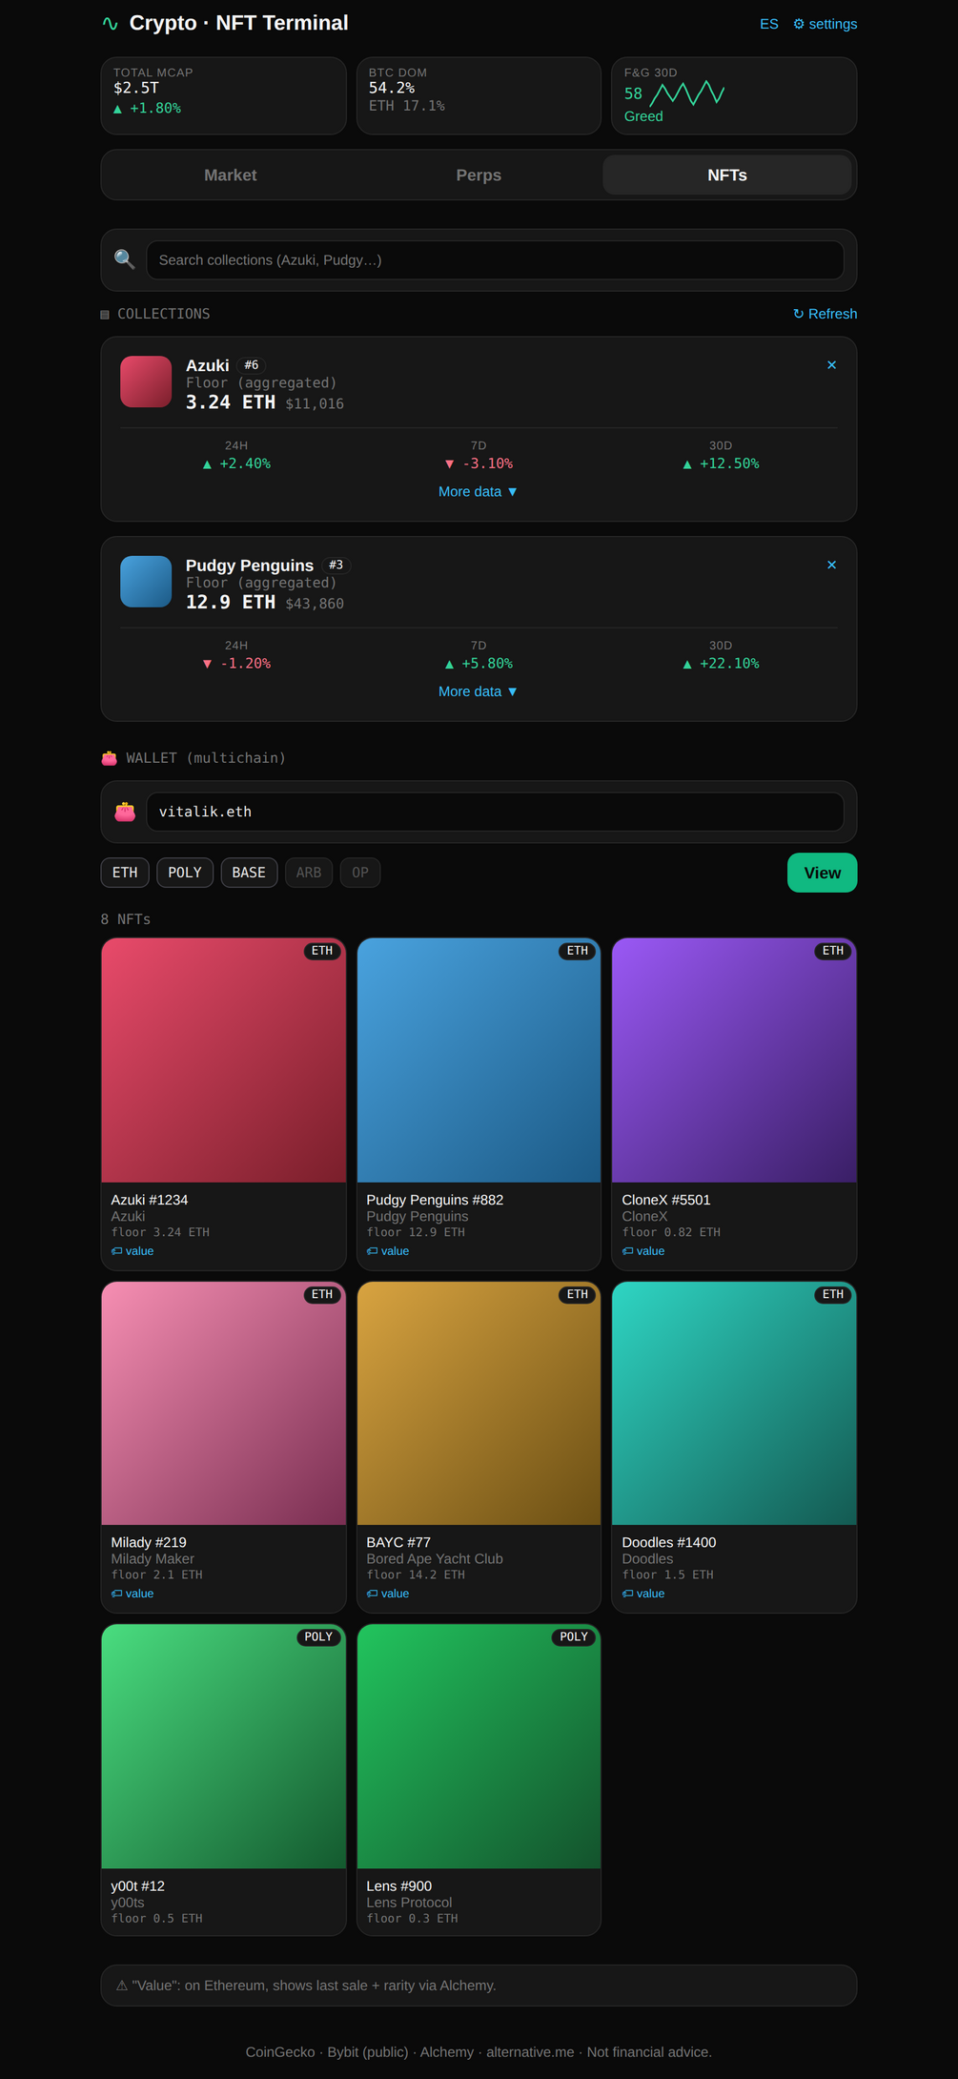The width and height of the screenshot is (958, 2079).
Task: Open the Pudgy Penguins #882 NFT image
Action: pos(479,1060)
